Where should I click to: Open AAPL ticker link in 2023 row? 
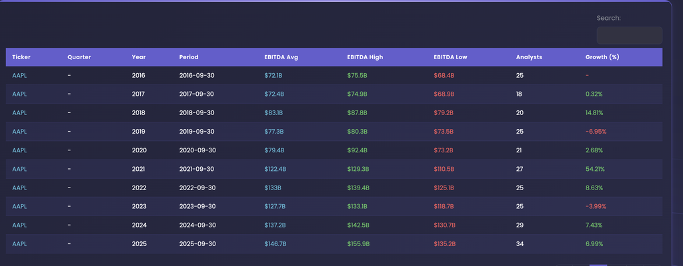pos(19,206)
